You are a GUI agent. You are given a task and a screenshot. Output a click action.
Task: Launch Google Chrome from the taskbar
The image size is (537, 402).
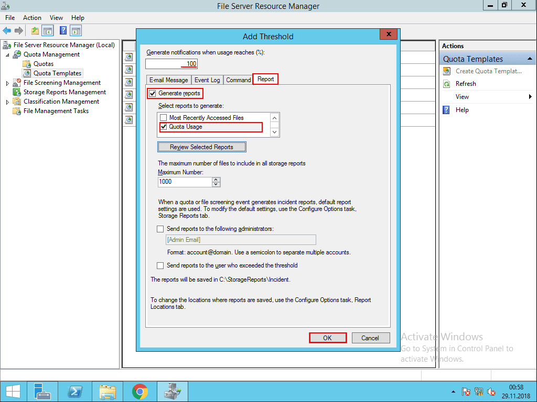pos(139,391)
